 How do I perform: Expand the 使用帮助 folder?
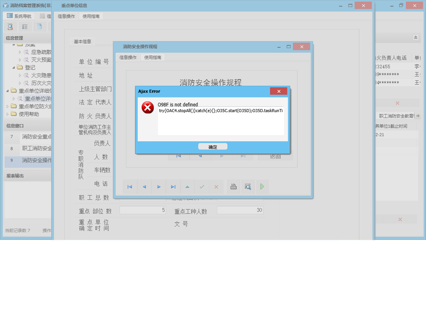7,114
